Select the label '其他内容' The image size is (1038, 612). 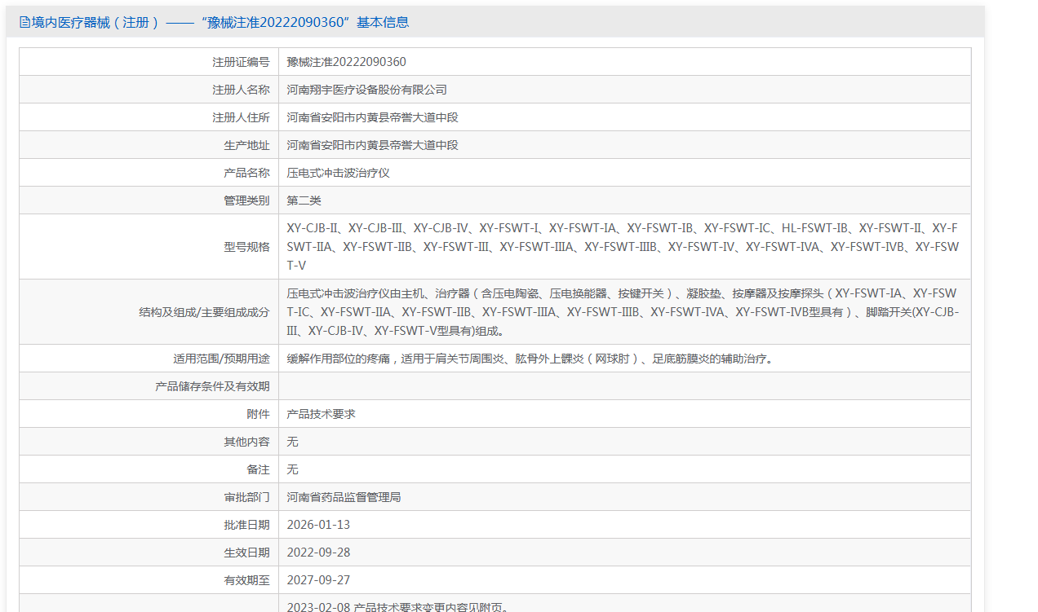[x=246, y=442]
